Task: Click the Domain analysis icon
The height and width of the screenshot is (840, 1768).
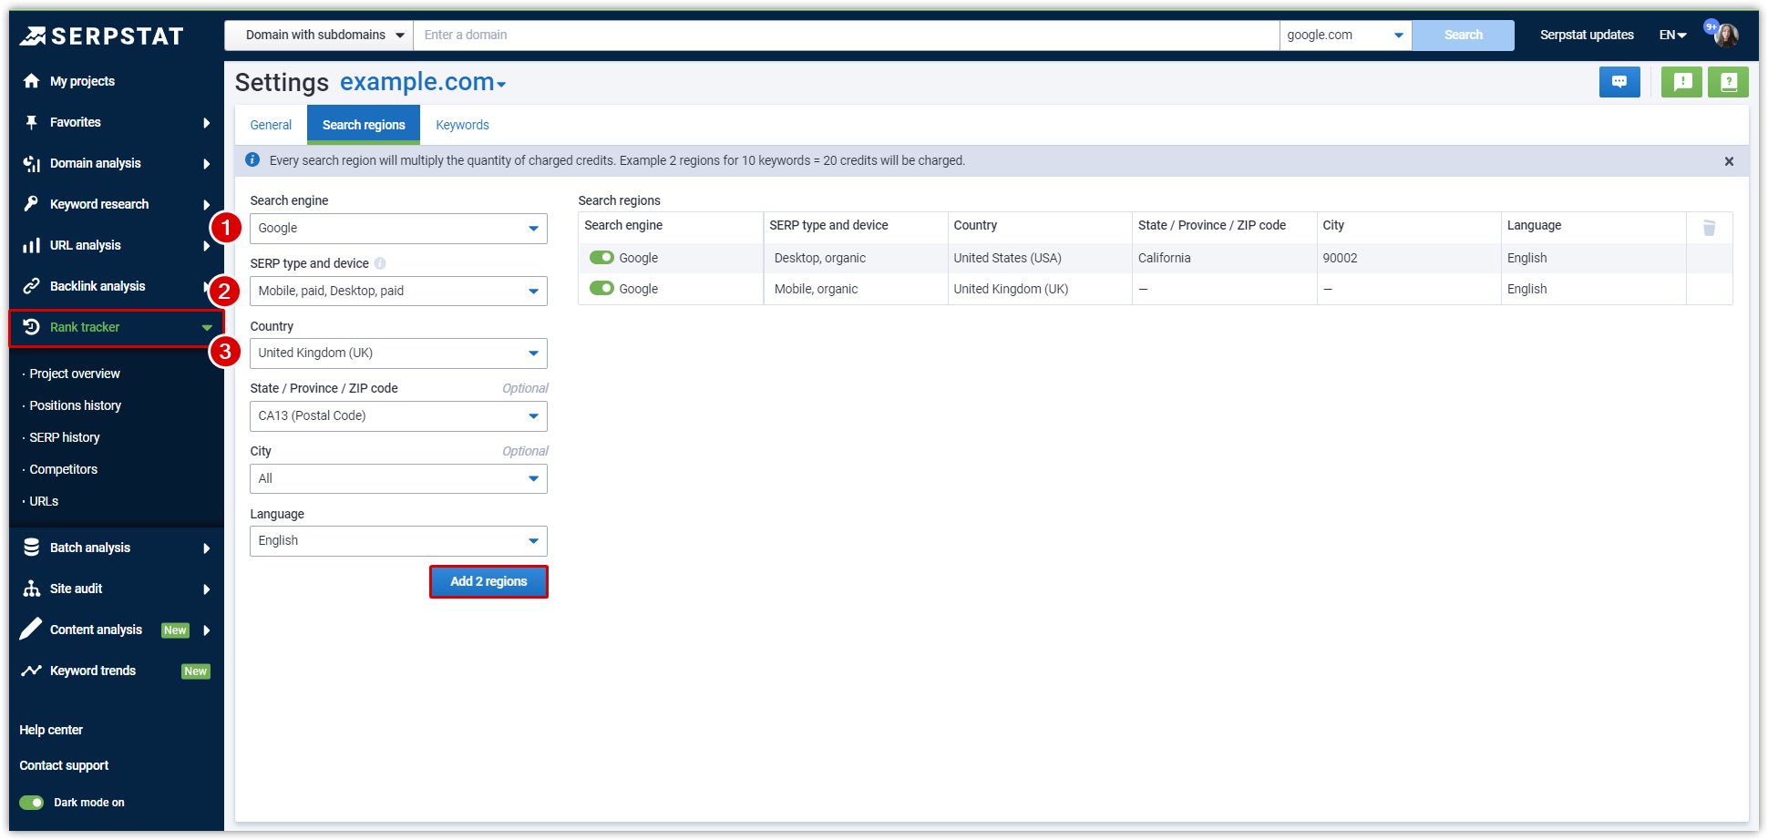Action: click(31, 163)
